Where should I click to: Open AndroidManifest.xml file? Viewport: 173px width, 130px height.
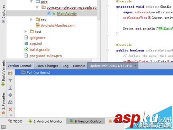[58, 25]
